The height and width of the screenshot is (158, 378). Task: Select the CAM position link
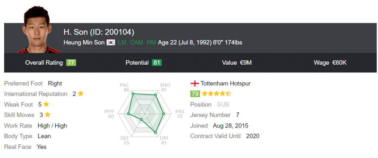point(136,42)
